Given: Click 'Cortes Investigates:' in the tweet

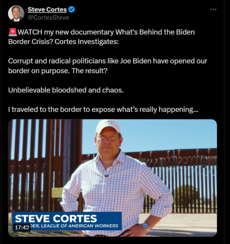Looking at the screenshot, I should click(86, 42).
